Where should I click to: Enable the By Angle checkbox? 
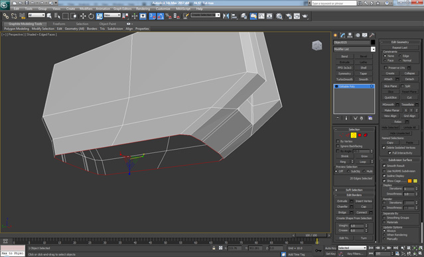[338, 151]
